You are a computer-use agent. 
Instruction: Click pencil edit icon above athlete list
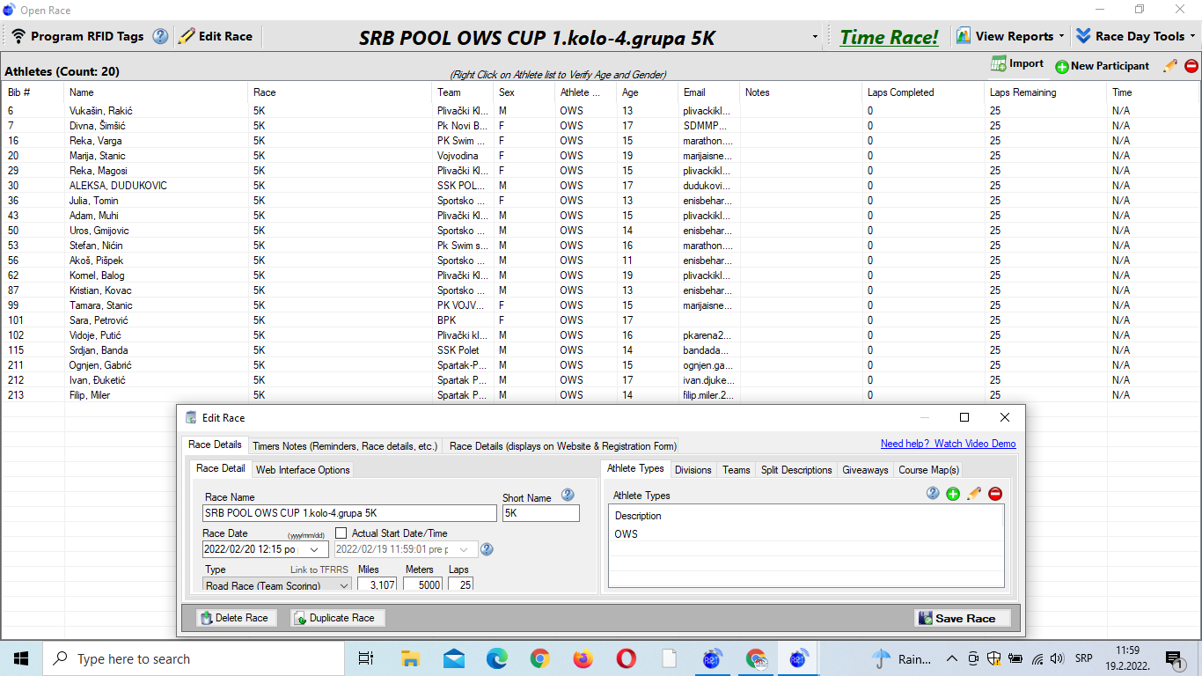[1169, 66]
